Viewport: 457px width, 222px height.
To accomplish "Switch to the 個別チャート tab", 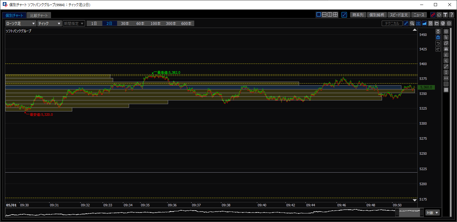I will (x=14, y=15).
